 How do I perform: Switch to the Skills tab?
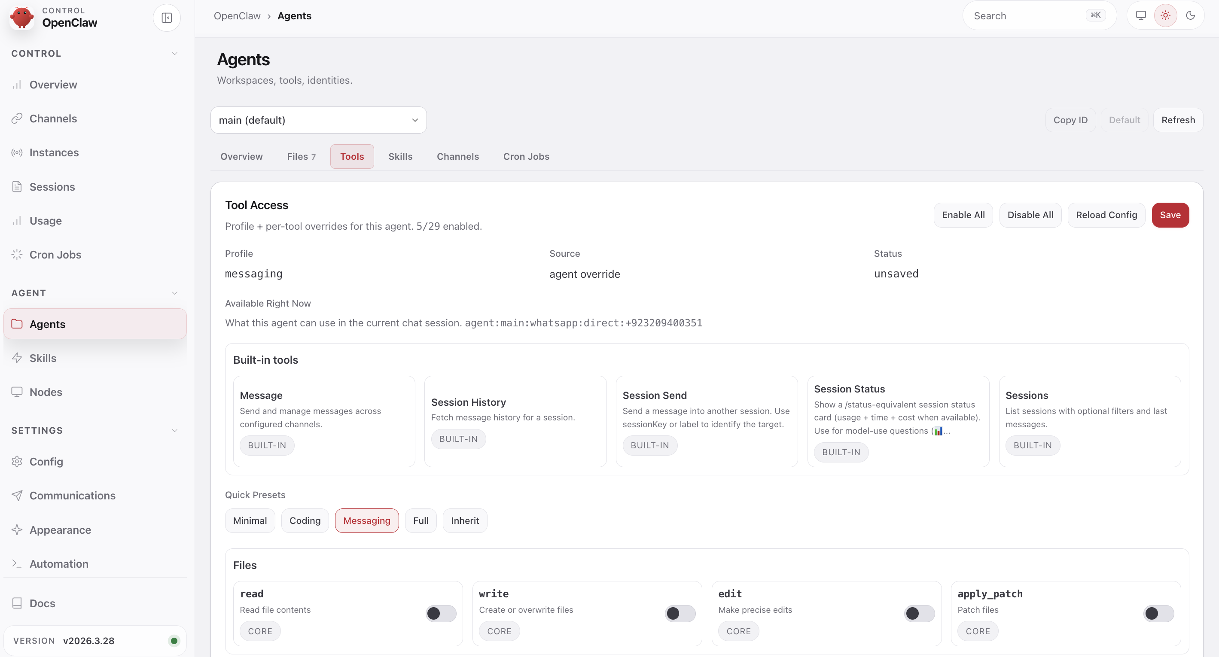click(x=400, y=156)
